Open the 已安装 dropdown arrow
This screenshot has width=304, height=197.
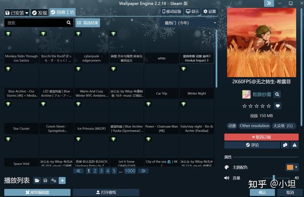pos(27,13)
